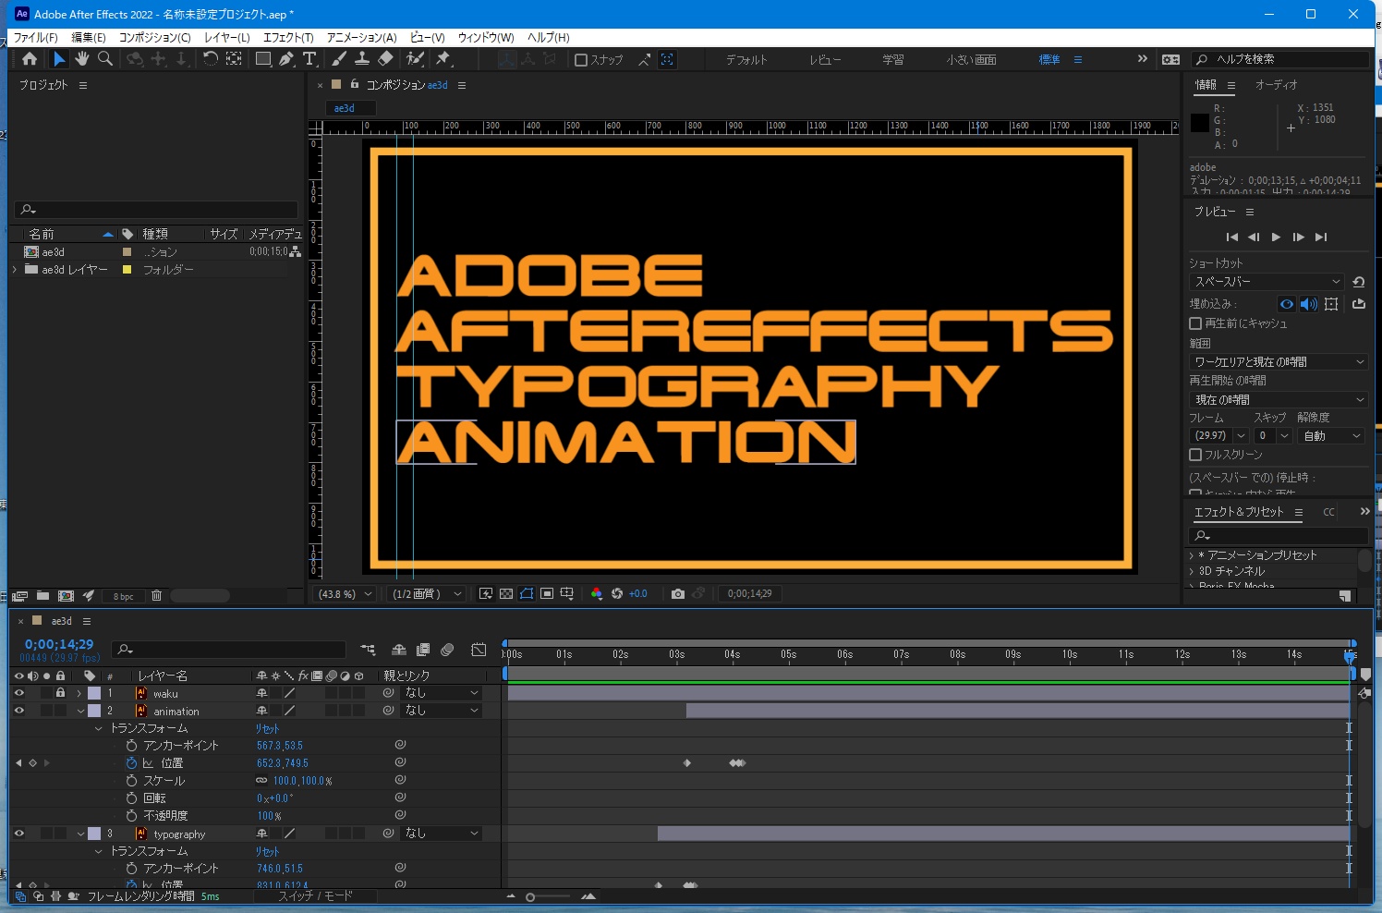The height and width of the screenshot is (913, 1382).
Task: Click the snapshot camera icon in viewer
Action: click(678, 594)
